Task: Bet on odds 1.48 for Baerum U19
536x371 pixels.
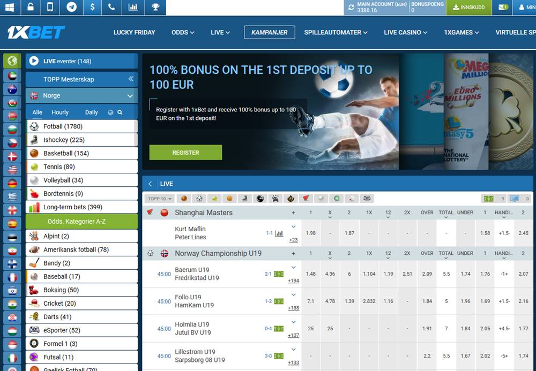Action: [x=311, y=274]
